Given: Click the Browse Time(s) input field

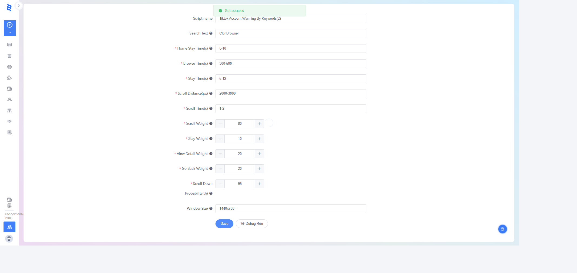Looking at the screenshot, I should [291, 64].
